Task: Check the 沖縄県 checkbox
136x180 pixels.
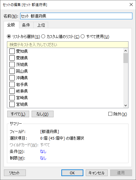Action: point(12,78)
